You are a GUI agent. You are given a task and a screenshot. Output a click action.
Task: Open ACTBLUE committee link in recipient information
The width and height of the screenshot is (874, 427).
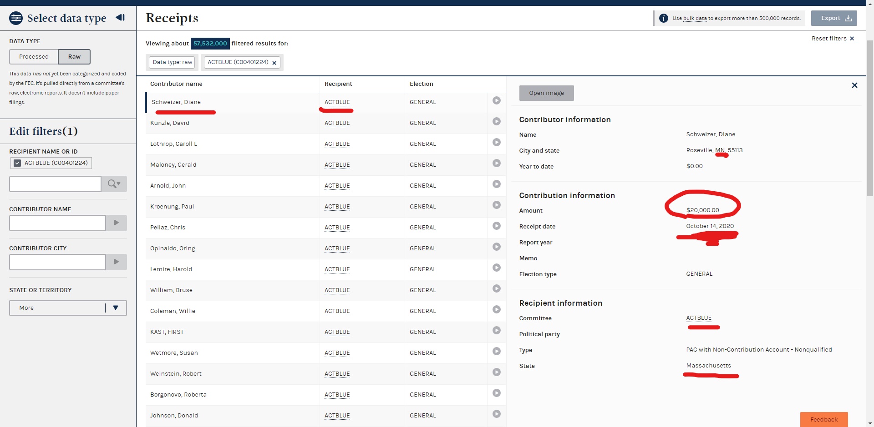click(x=699, y=318)
